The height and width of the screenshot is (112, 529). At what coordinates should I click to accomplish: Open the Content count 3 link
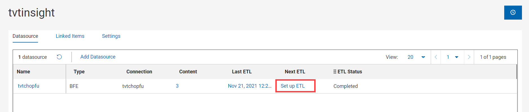[x=177, y=86]
